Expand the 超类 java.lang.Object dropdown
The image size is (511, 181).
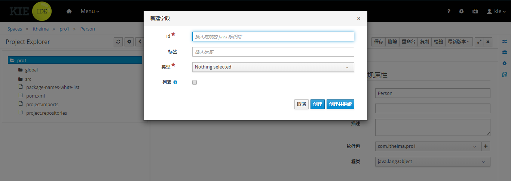[432, 162]
